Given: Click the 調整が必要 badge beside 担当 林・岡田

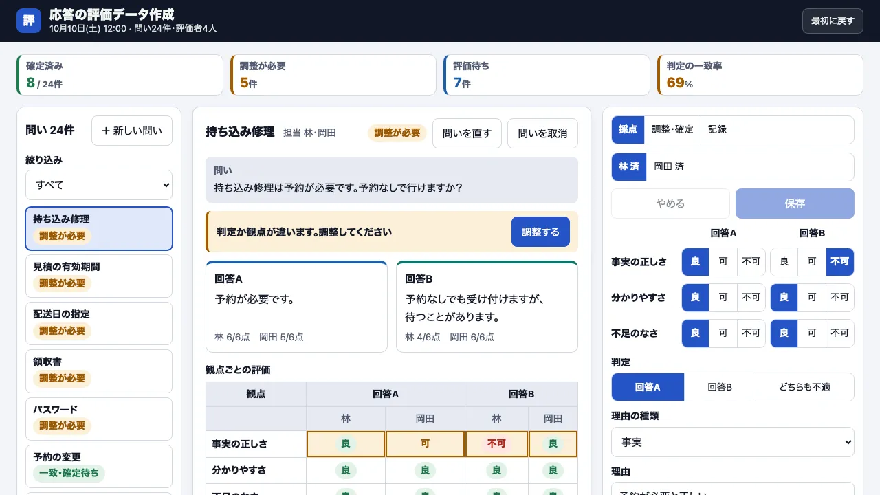Looking at the screenshot, I should point(397,133).
